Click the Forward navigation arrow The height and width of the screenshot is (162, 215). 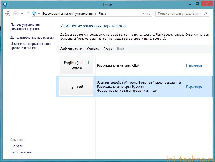(x=16, y=14)
